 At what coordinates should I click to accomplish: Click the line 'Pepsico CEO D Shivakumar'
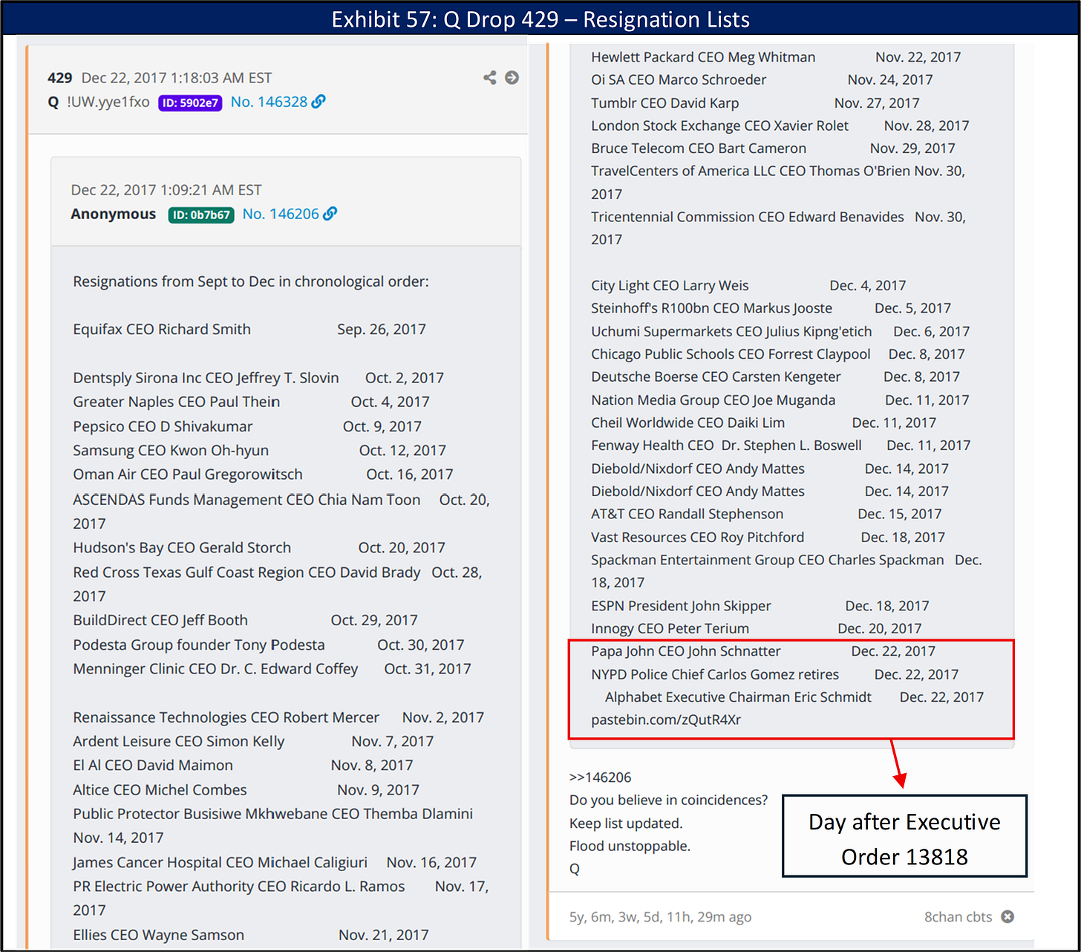point(163,426)
